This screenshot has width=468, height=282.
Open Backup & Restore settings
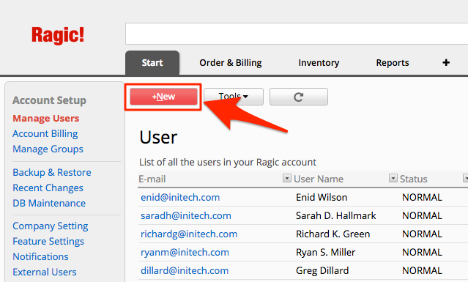(52, 172)
